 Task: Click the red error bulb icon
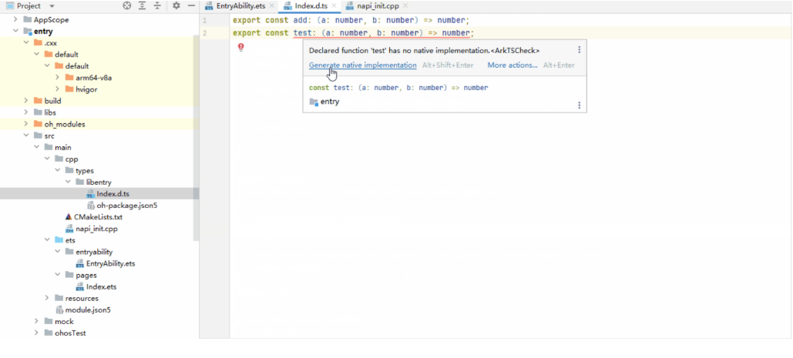(x=240, y=47)
